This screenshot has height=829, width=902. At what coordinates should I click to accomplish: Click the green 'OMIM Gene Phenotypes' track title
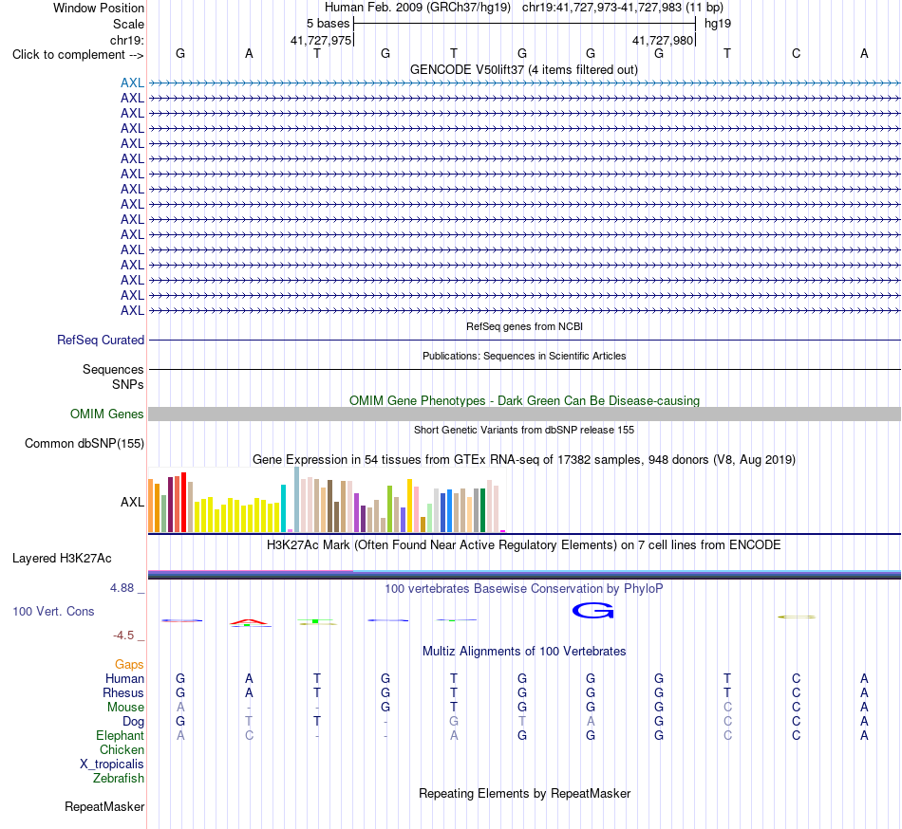pyautogui.click(x=525, y=400)
